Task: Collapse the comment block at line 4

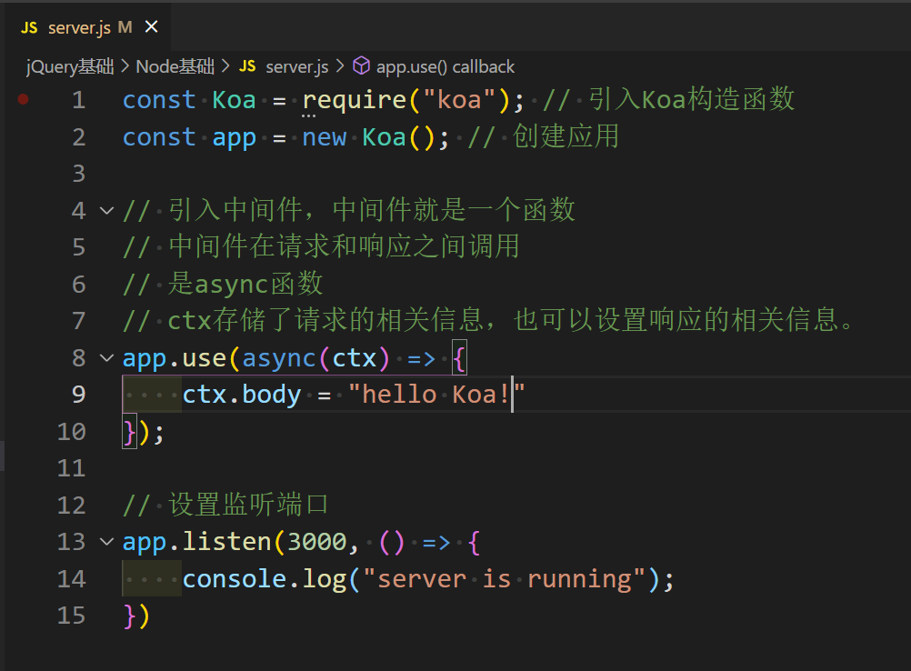Action: 106,210
